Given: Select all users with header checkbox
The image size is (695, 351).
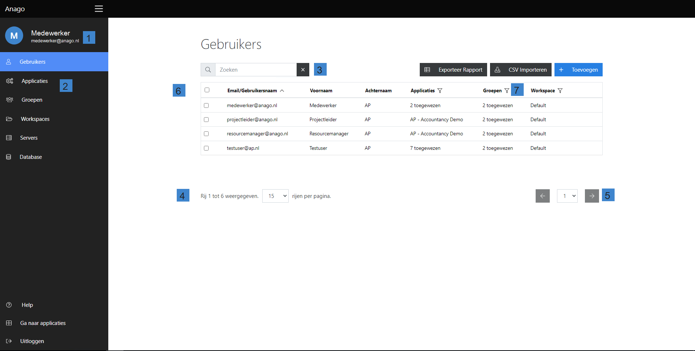Looking at the screenshot, I should coord(207,90).
